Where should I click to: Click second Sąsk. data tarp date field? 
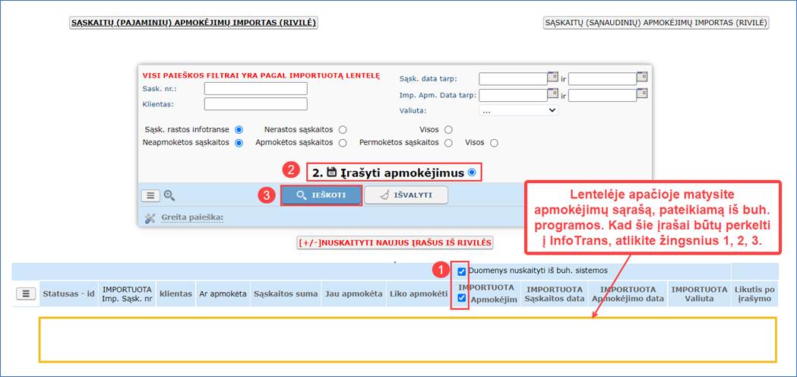tap(602, 79)
